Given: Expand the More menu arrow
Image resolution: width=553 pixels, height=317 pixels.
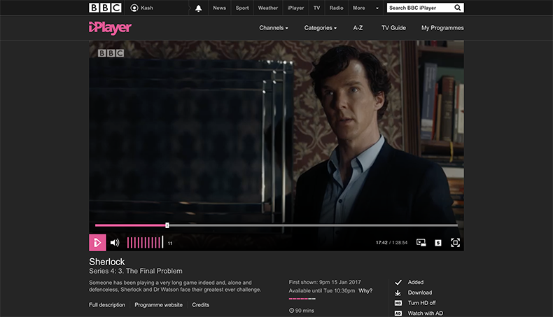Looking at the screenshot, I should (x=377, y=8).
